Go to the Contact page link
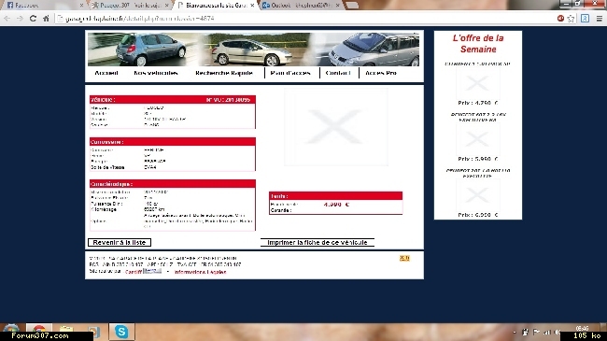 [x=338, y=73]
